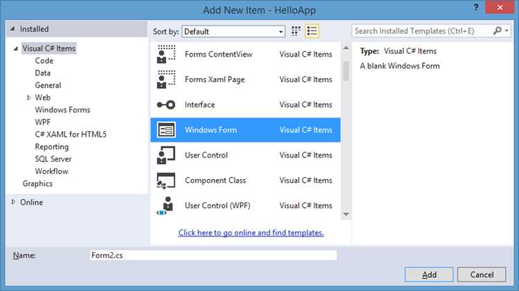Pick the Interface template icon
The width and height of the screenshot is (519, 291).
point(166,105)
